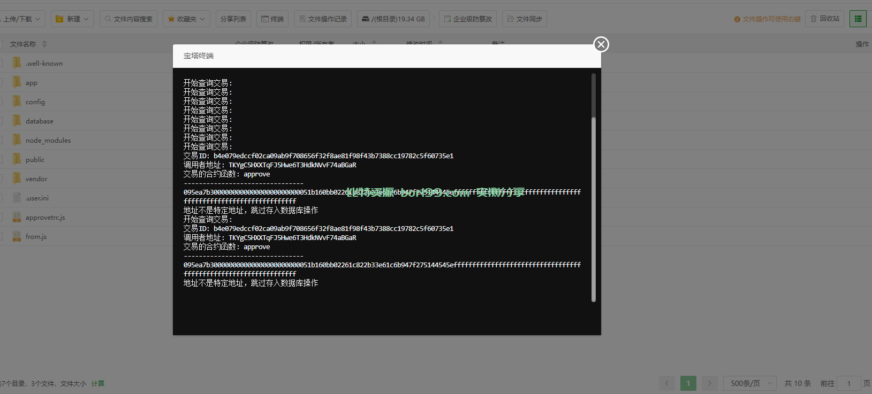Click the first 调用者地址 line in terminal
Viewport: 872px width, 394px height.
click(x=270, y=165)
